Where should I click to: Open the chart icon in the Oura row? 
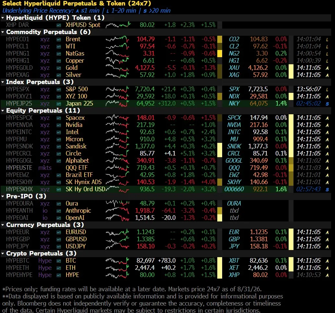click(59, 204)
